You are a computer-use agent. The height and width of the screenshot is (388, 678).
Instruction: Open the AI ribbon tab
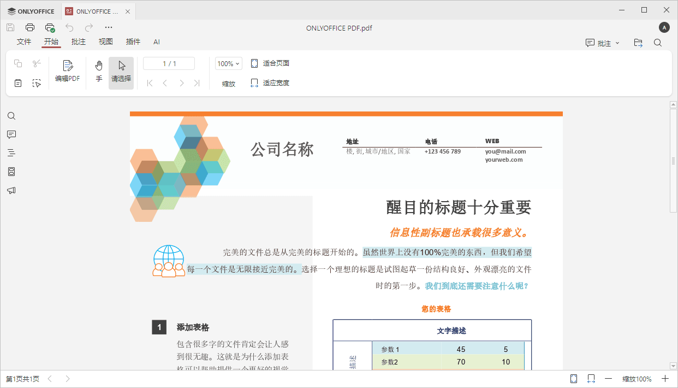157,42
